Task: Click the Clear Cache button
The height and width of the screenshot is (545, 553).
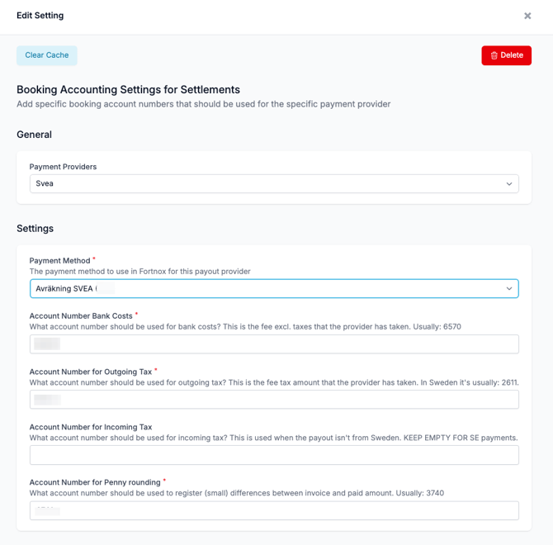Action: click(x=47, y=55)
